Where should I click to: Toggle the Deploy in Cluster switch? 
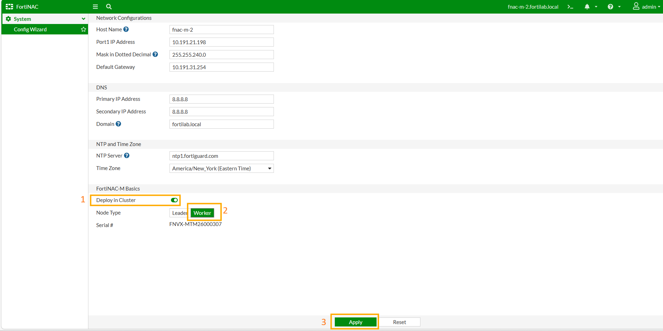pyautogui.click(x=174, y=200)
